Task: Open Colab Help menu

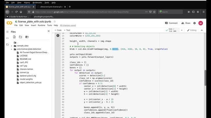Action: [56, 26]
